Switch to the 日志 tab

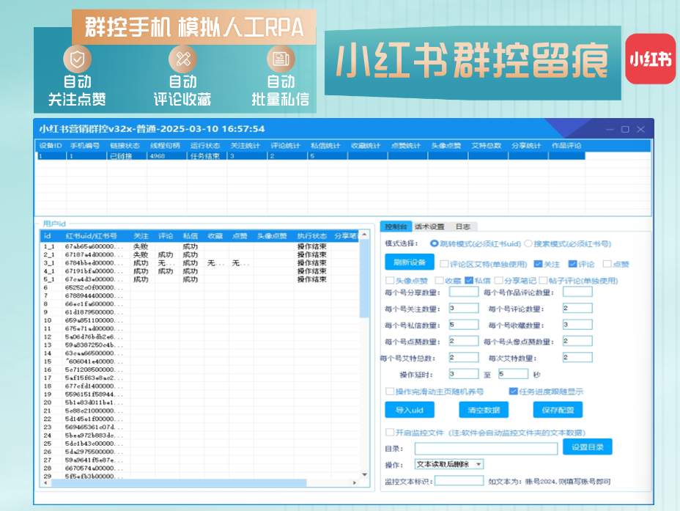point(462,227)
